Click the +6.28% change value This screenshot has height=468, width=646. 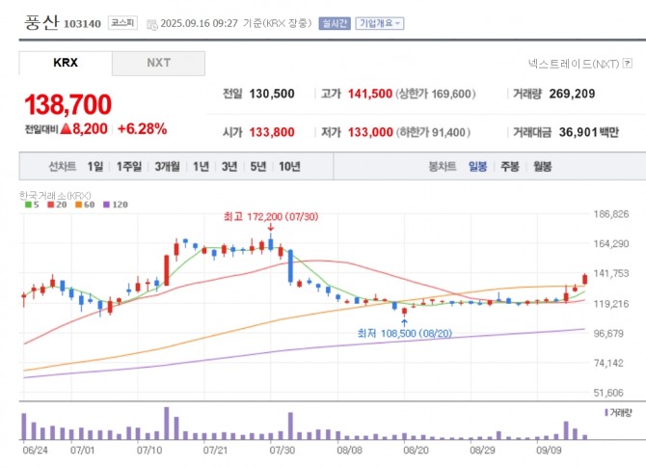click(x=142, y=129)
